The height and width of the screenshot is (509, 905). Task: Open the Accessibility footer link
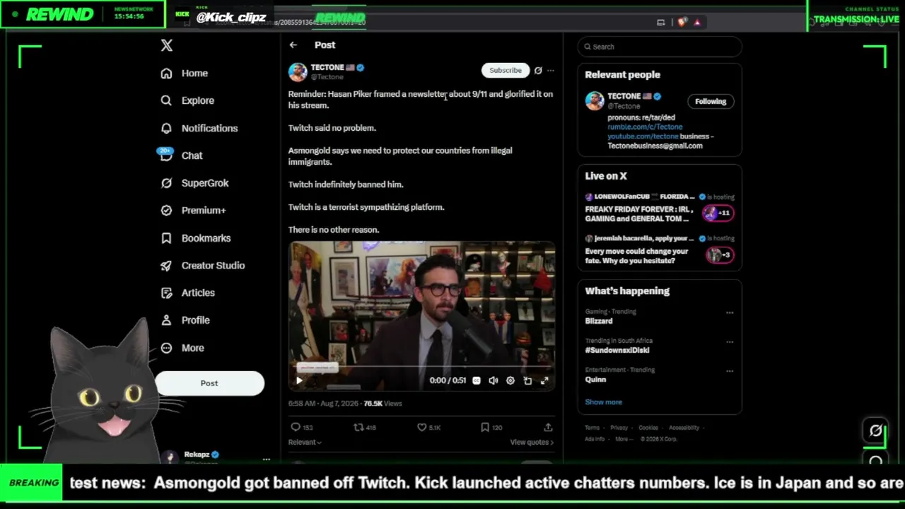(684, 428)
